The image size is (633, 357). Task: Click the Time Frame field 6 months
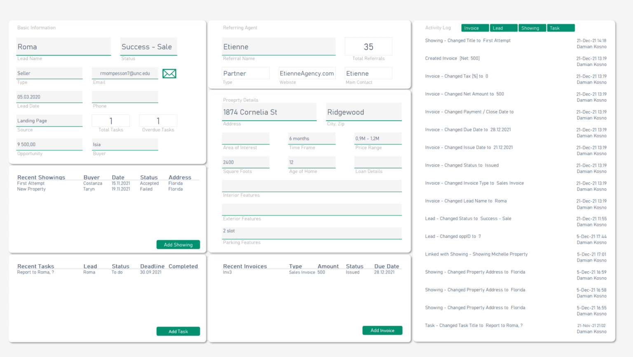(312, 138)
